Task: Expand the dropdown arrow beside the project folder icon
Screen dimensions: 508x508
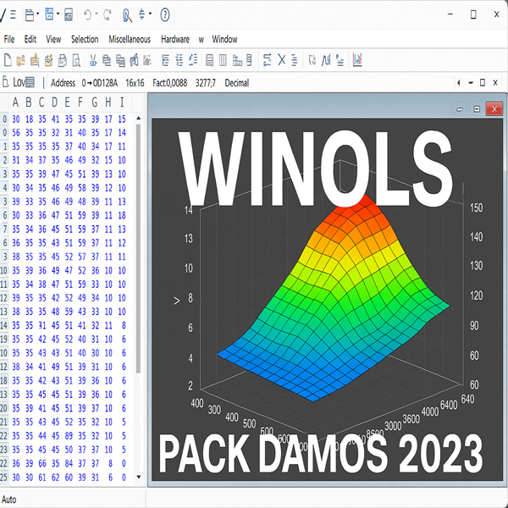Action: pos(38,14)
